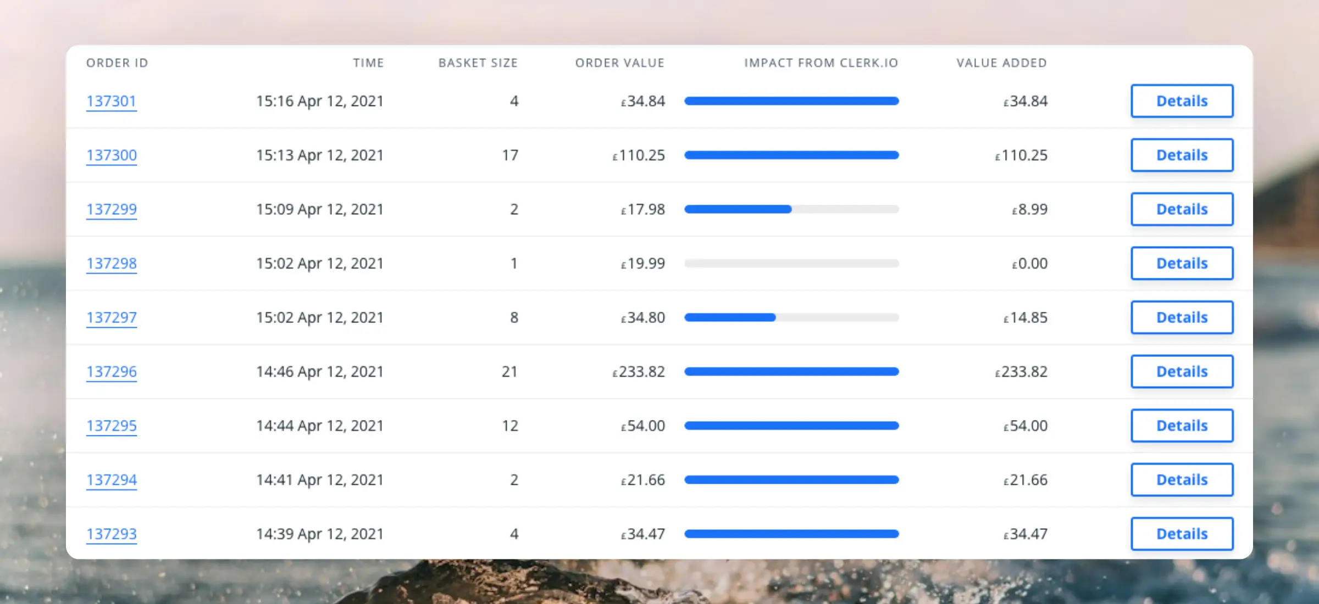Click the BASKET SIZE column header
Image resolution: width=1319 pixels, height=604 pixels.
pyautogui.click(x=478, y=63)
